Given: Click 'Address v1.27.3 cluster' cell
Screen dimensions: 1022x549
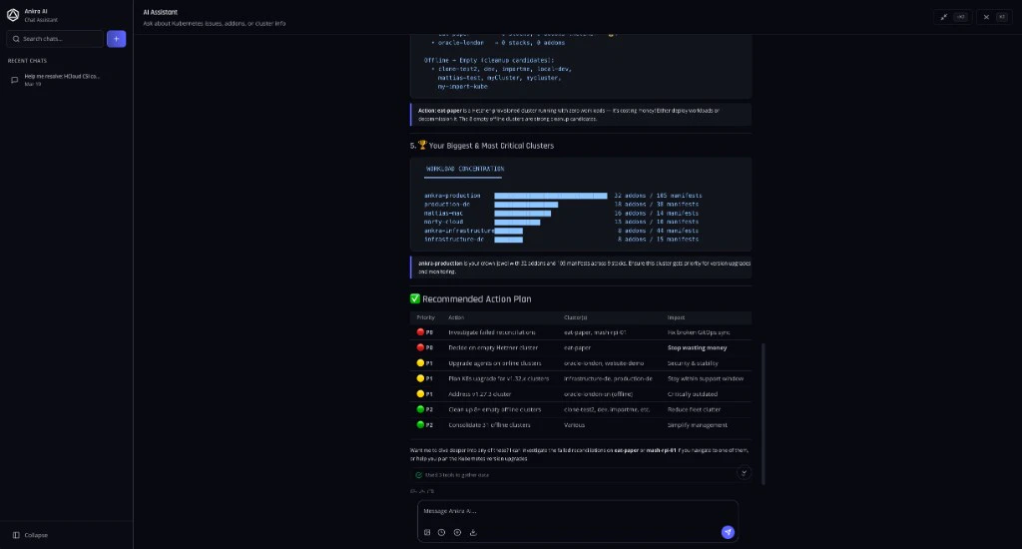Looking at the screenshot, I should tap(480, 394).
